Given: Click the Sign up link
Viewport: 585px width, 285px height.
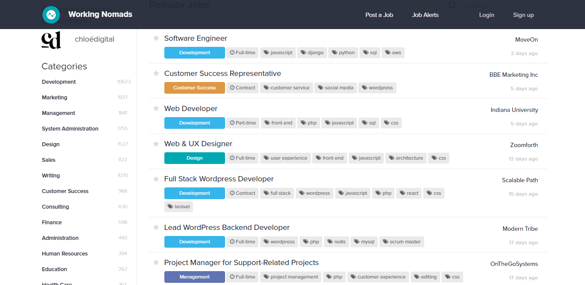Looking at the screenshot, I should click(523, 14).
